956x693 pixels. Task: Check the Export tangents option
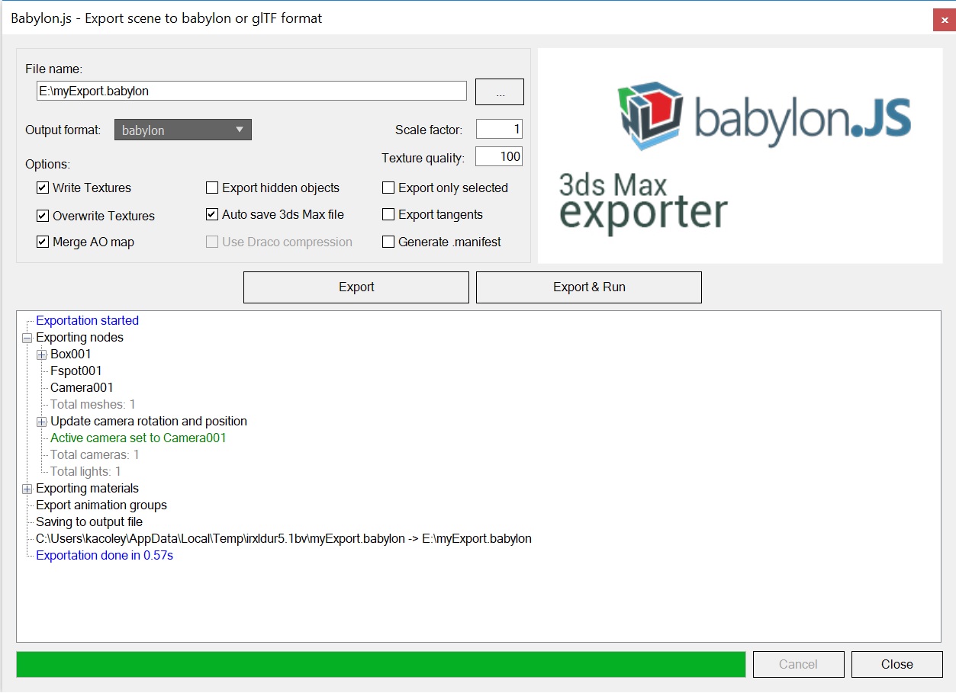[x=388, y=214]
